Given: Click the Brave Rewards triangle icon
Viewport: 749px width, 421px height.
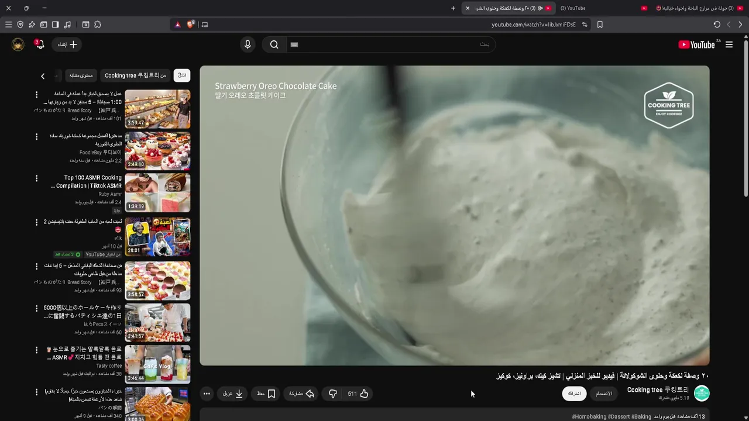Looking at the screenshot, I should 178,25.
